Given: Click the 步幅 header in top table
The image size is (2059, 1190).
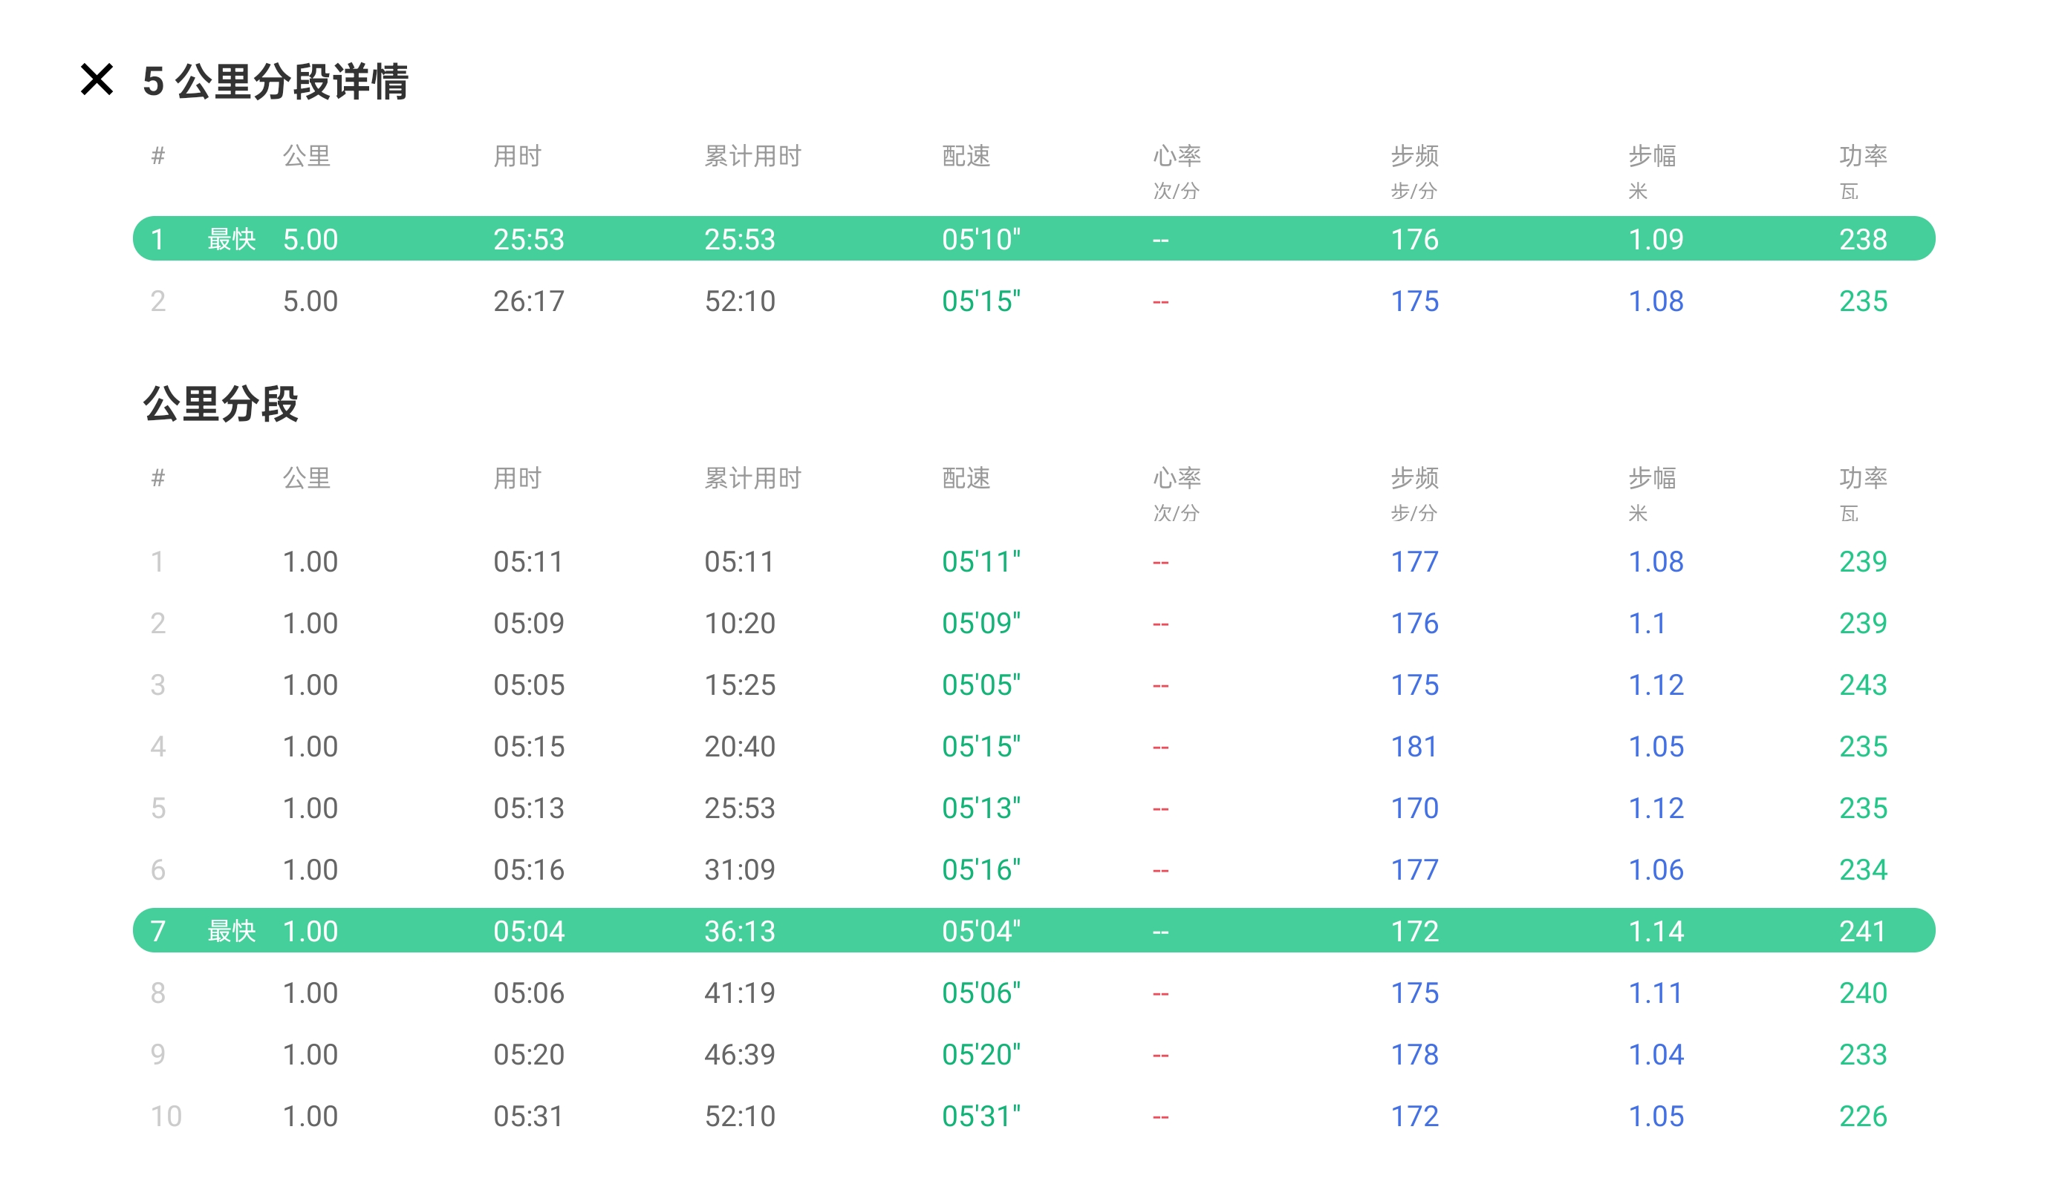Looking at the screenshot, I should click(x=1652, y=155).
